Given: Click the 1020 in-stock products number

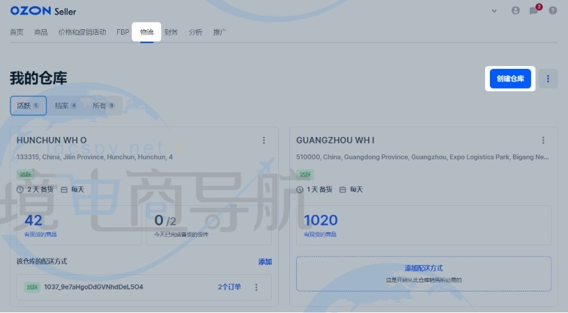Looking at the screenshot, I should coord(321,220).
